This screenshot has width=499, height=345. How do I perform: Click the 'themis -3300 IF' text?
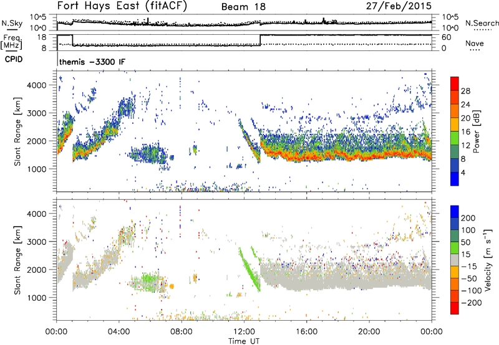pos(92,62)
